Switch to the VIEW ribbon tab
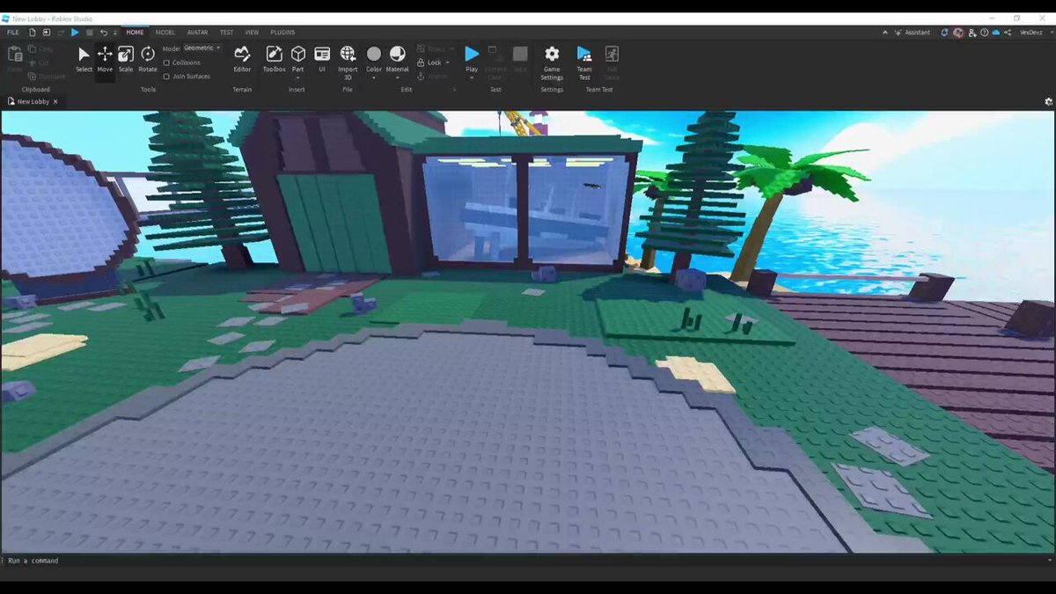Viewport: 1056px width, 594px height. (x=253, y=33)
